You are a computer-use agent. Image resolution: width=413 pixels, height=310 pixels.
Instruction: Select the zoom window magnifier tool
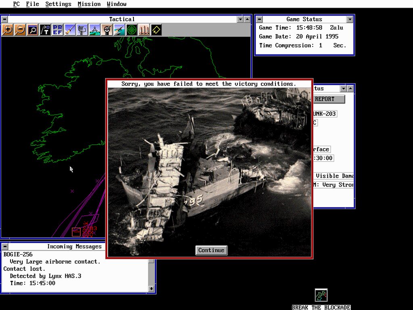pos(32,30)
